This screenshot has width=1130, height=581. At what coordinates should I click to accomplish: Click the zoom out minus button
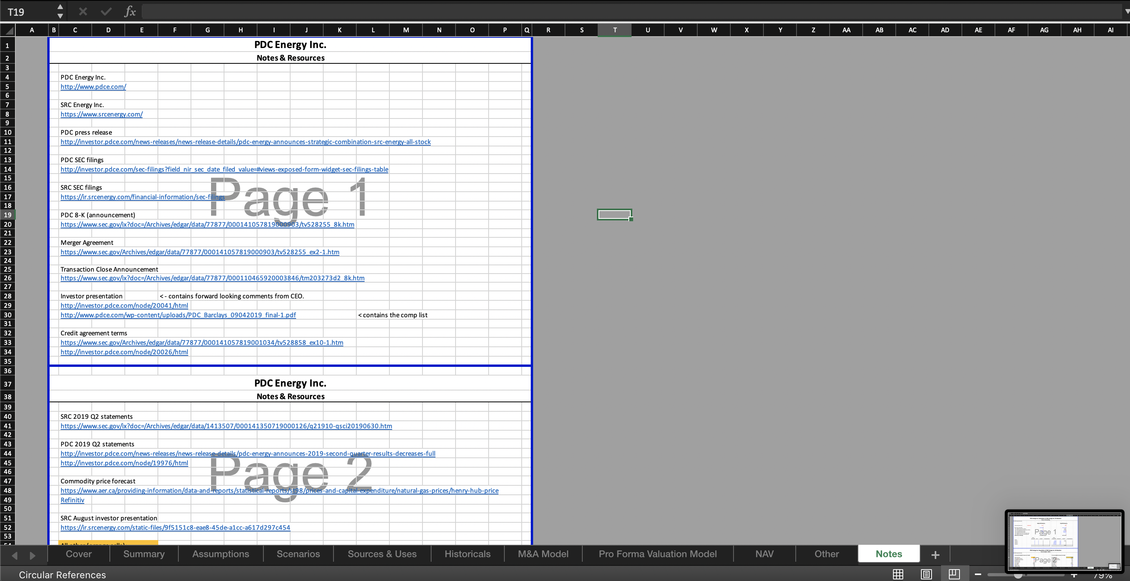[x=978, y=574]
